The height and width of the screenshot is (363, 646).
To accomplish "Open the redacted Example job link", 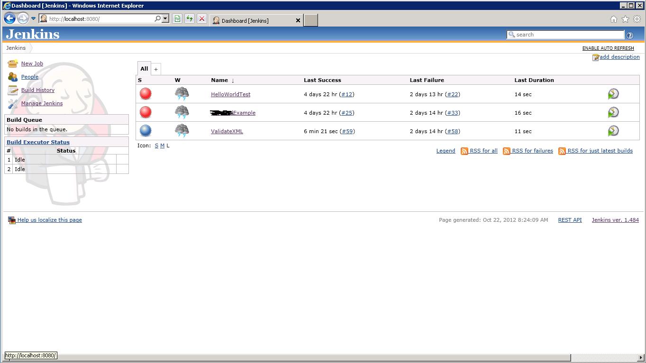I will pyautogui.click(x=233, y=113).
